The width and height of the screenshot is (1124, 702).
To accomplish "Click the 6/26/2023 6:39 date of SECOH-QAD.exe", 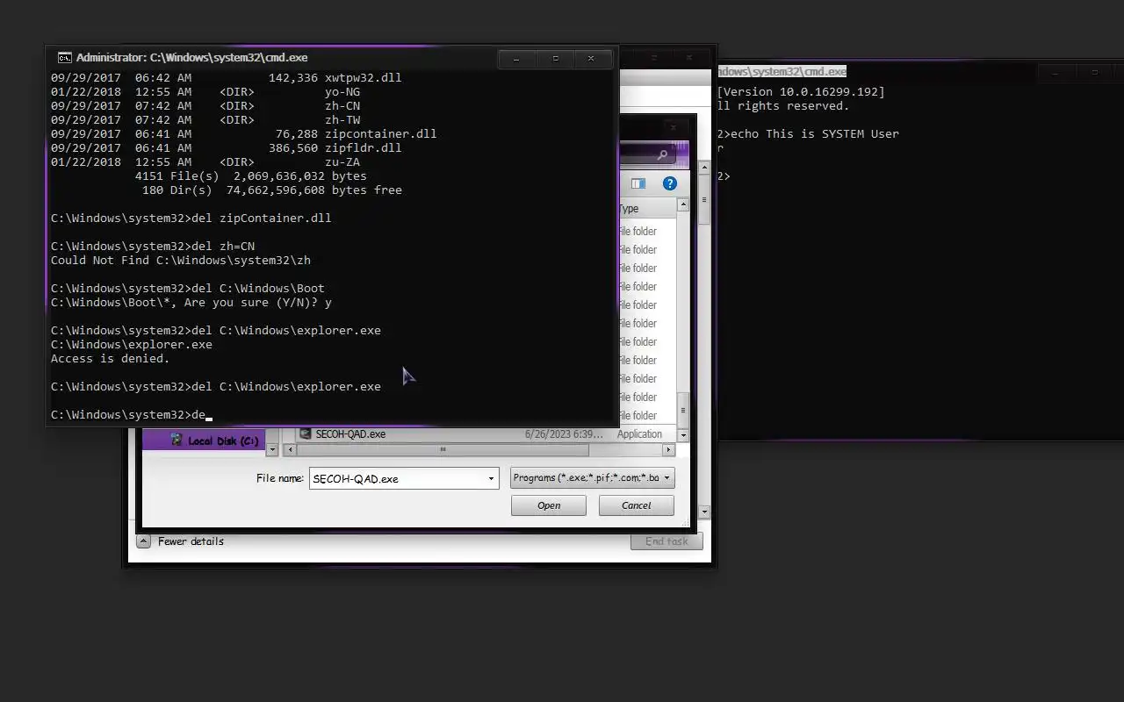I will pyautogui.click(x=564, y=433).
